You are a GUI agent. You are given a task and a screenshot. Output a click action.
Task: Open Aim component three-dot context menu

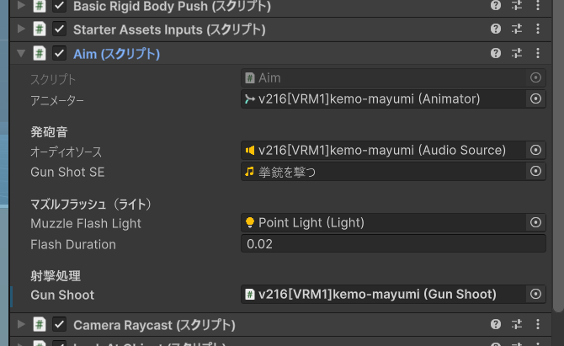point(538,53)
